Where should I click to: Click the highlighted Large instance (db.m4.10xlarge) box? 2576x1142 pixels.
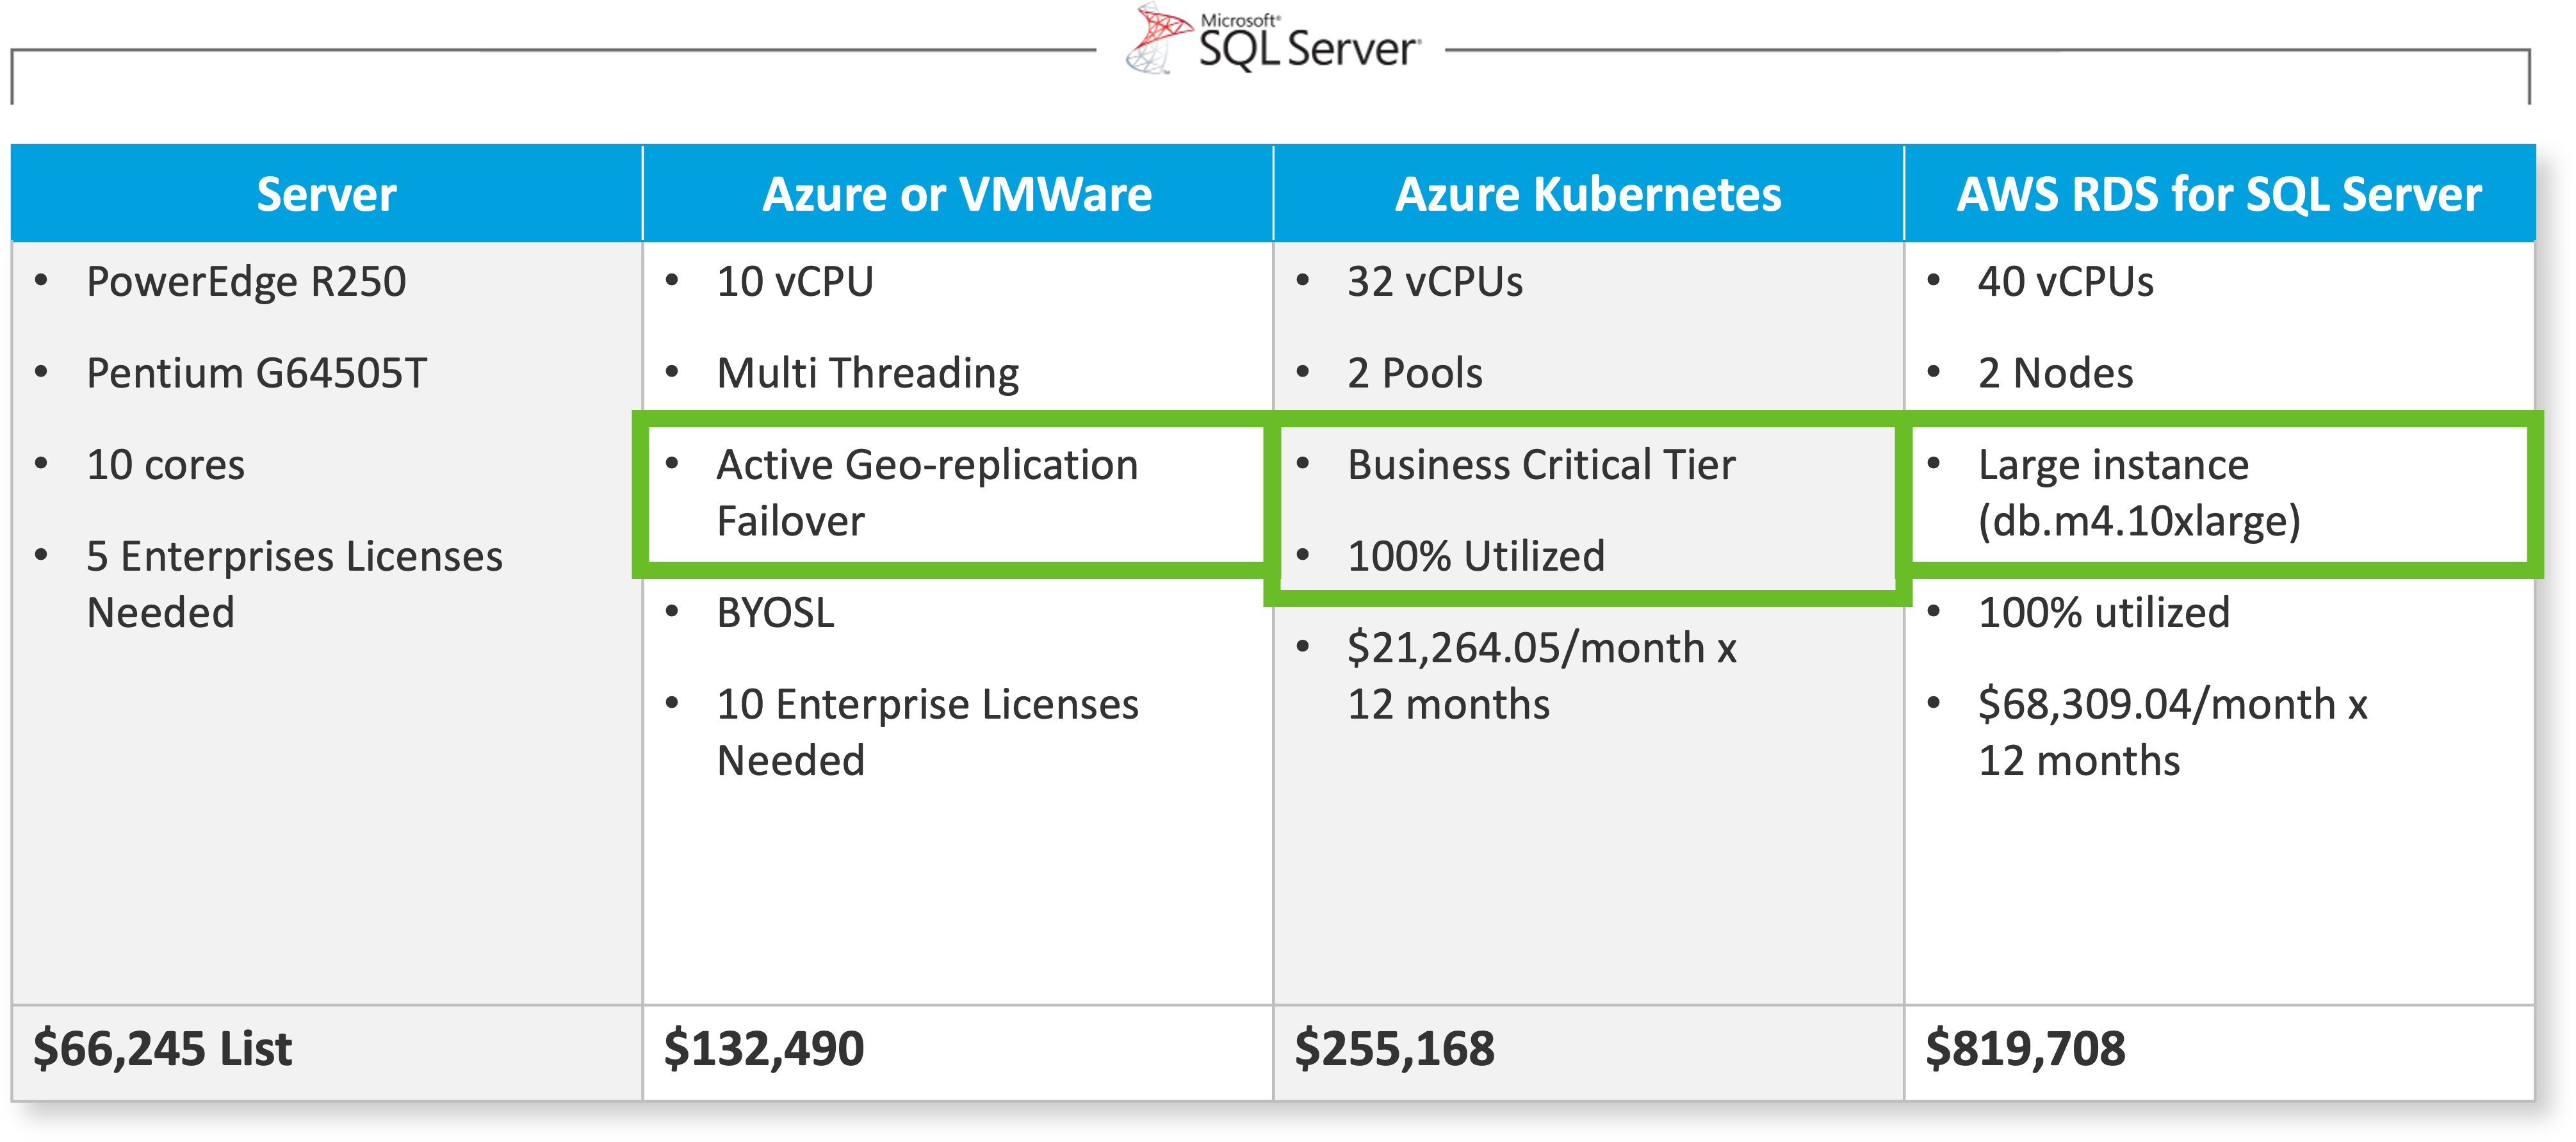2139,493
